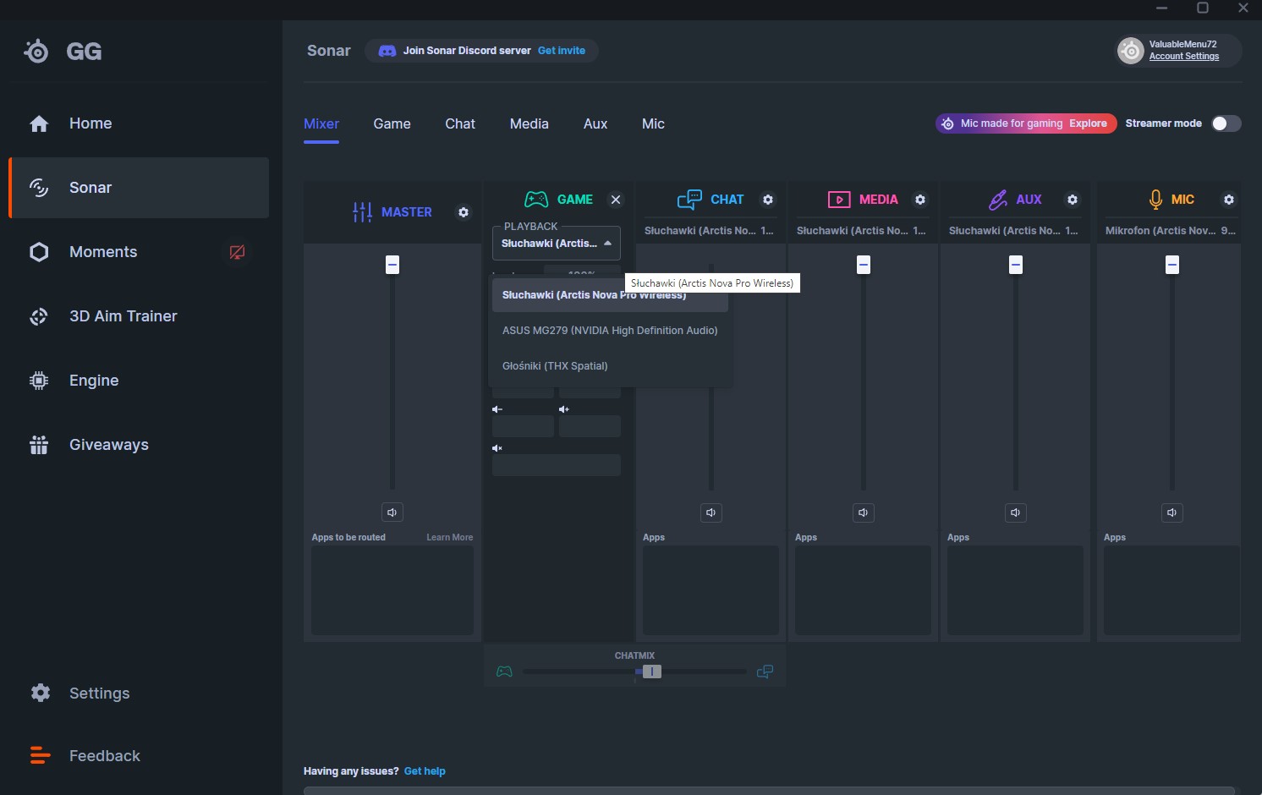Screen dimensions: 1262x795
Task: Choose Głośniki (THX Spatial) playback device
Action: pyautogui.click(x=555, y=366)
